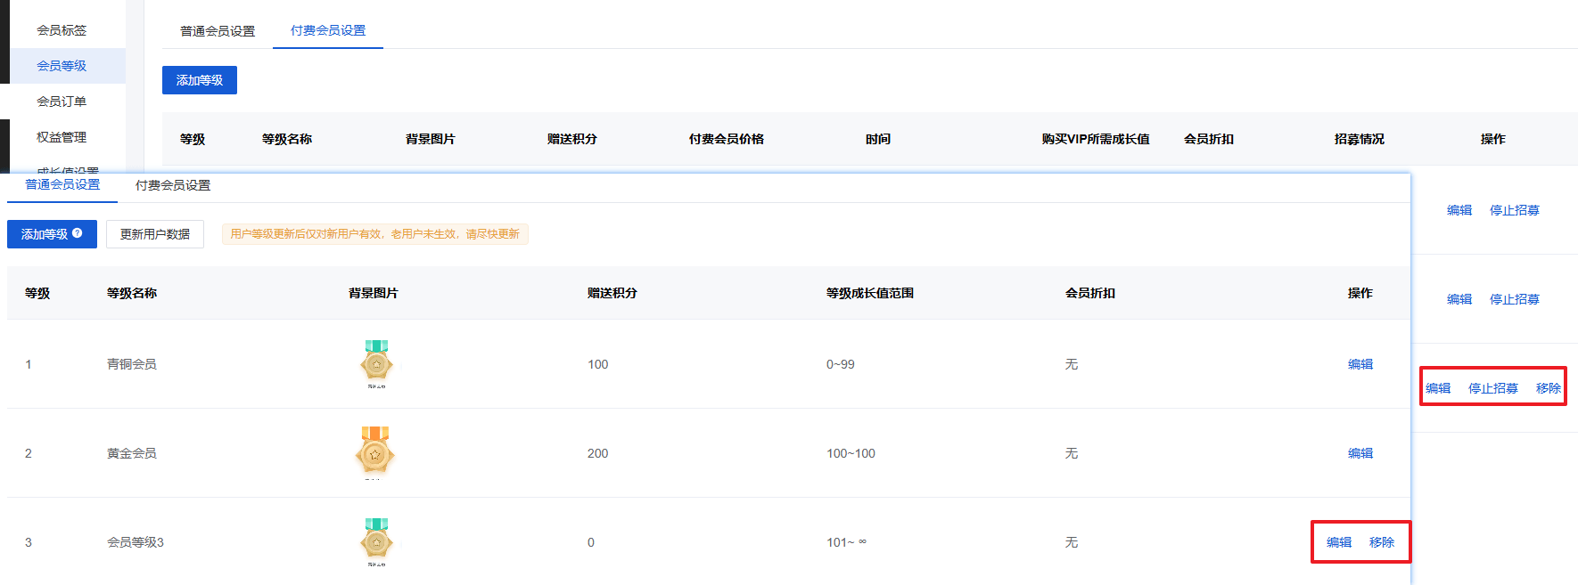Click 赠送积分 value 100
This screenshot has width=1578, height=585.
(x=598, y=364)
